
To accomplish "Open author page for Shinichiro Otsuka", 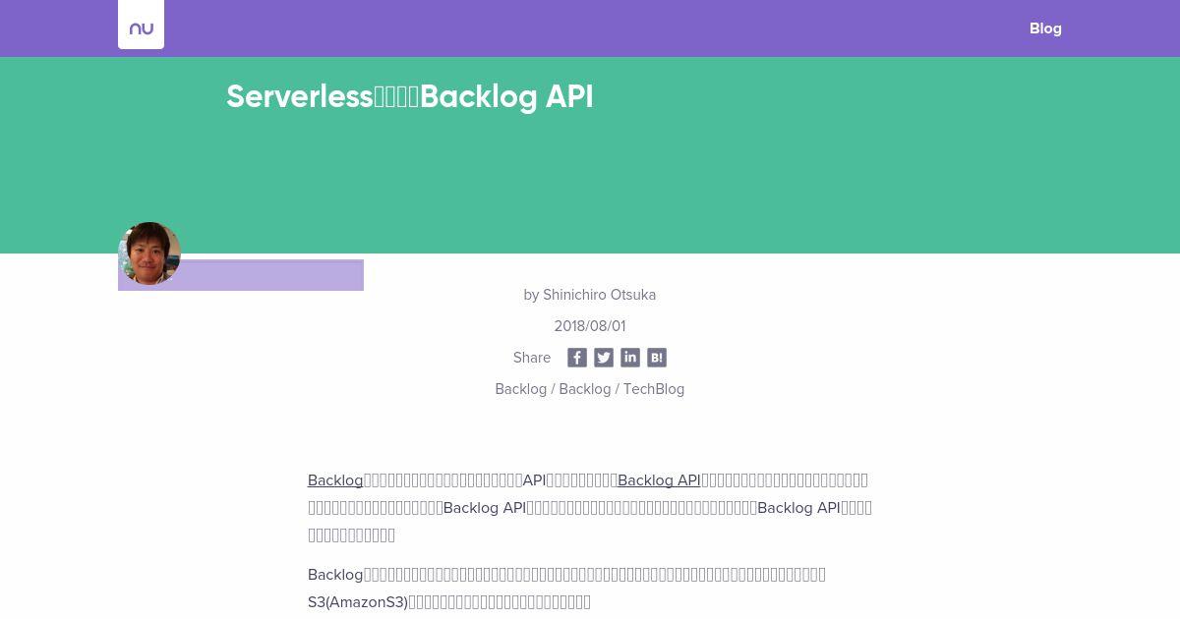I will (599, 295).
